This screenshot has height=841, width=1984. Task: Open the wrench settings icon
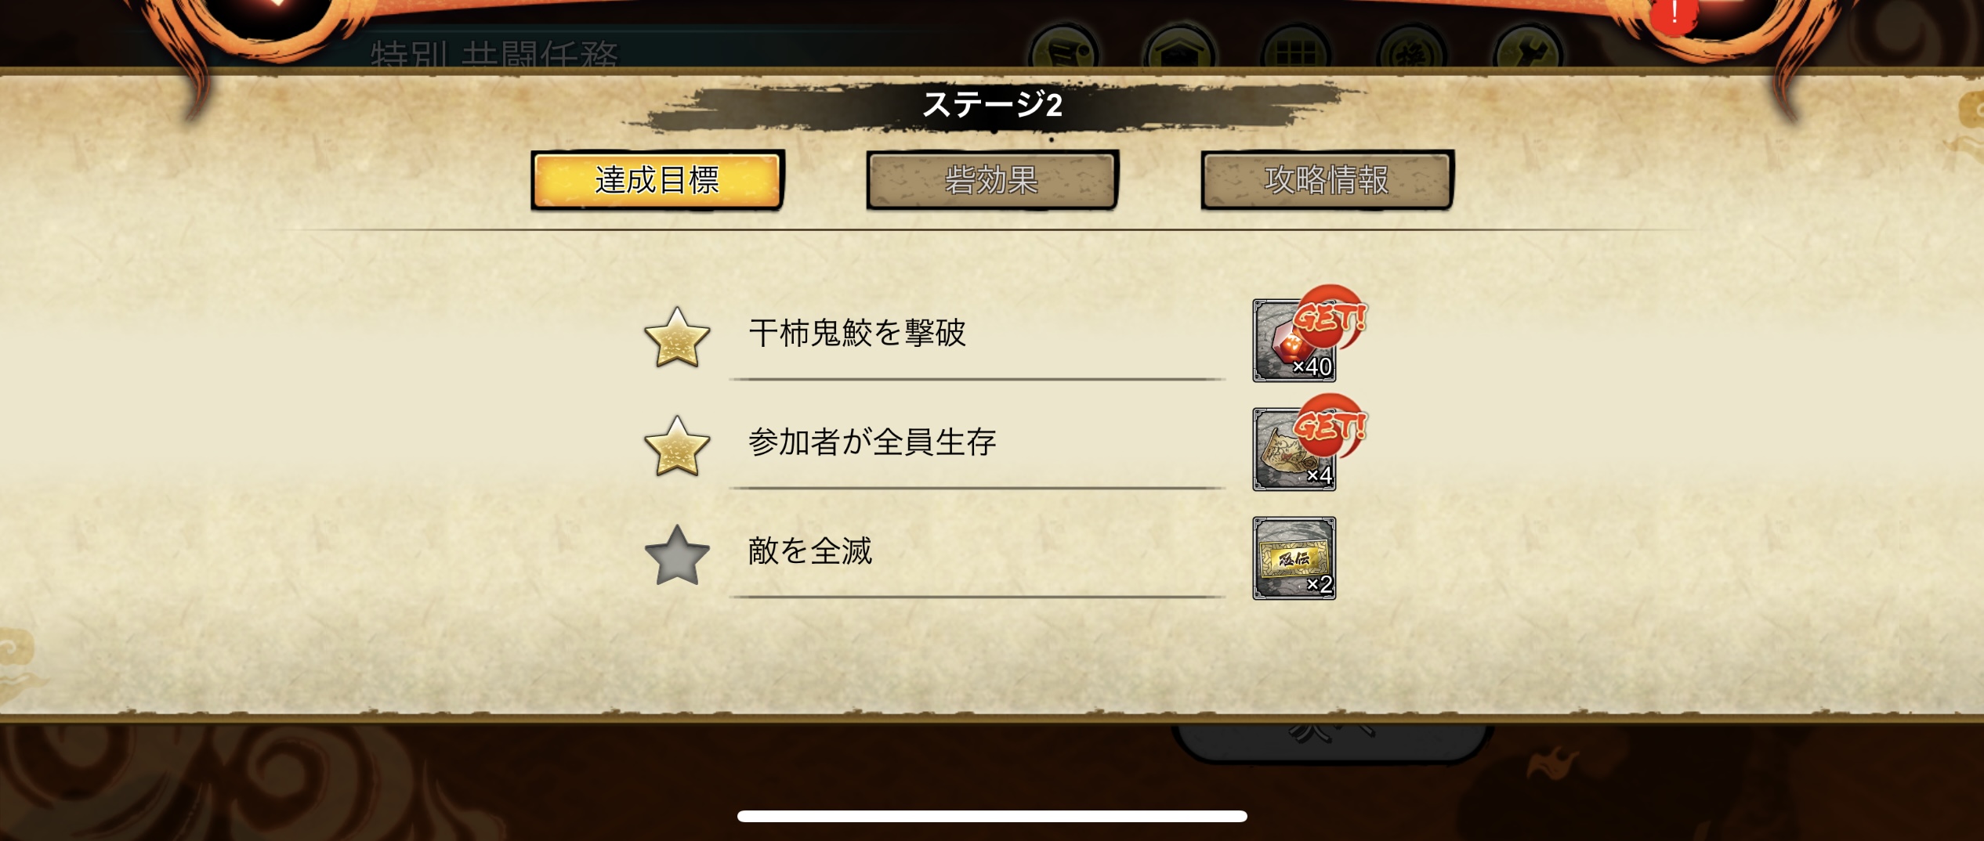tap(1528, 50)
